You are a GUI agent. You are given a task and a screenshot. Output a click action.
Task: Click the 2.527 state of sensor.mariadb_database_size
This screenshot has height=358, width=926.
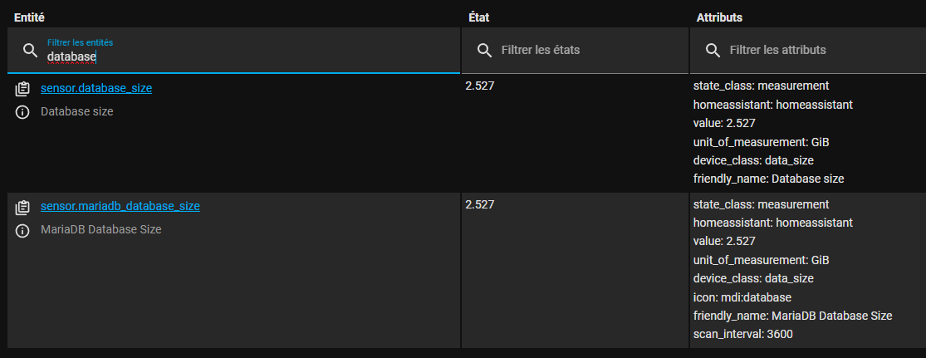[481, 204]
